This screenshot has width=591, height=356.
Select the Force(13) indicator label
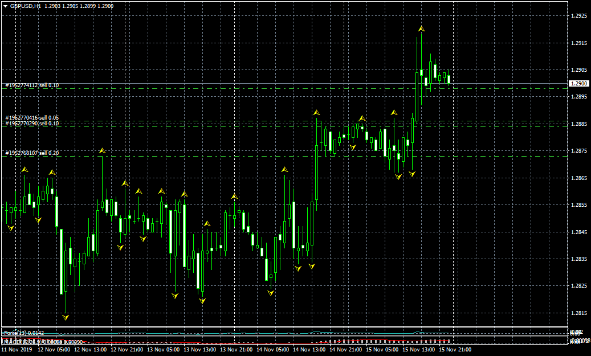click(x=24, y=333)
